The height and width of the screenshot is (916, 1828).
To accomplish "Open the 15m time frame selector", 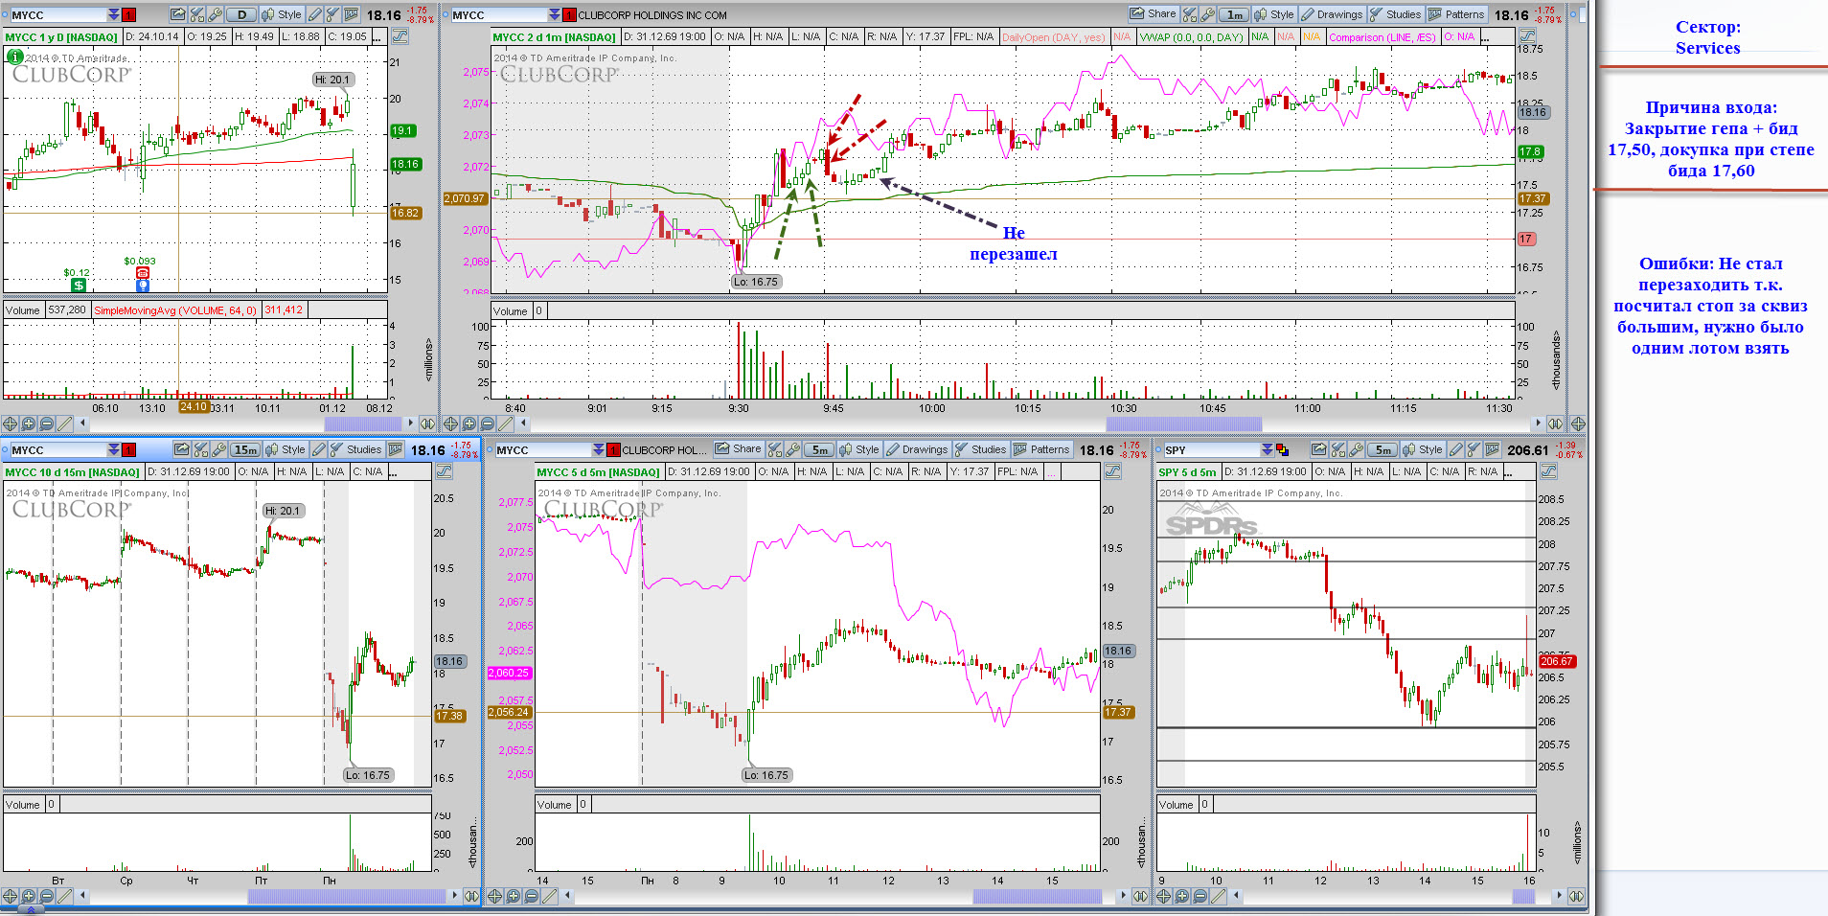I will pos(245,449).
